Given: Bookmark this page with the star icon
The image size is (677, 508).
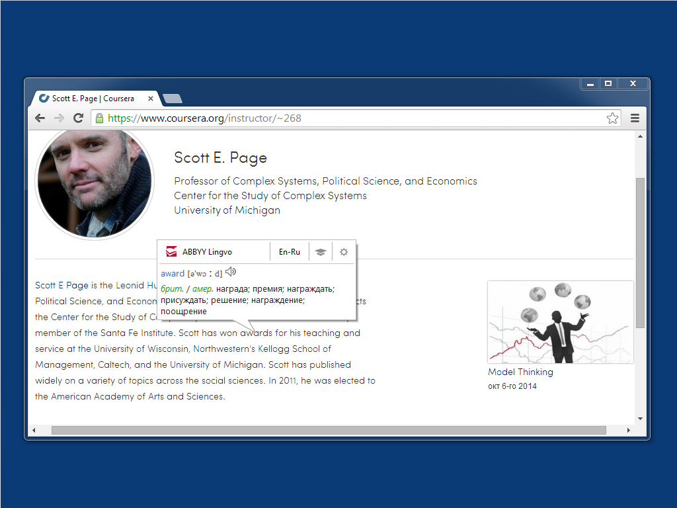Looking at the screenshot, I should coord(612,118).
